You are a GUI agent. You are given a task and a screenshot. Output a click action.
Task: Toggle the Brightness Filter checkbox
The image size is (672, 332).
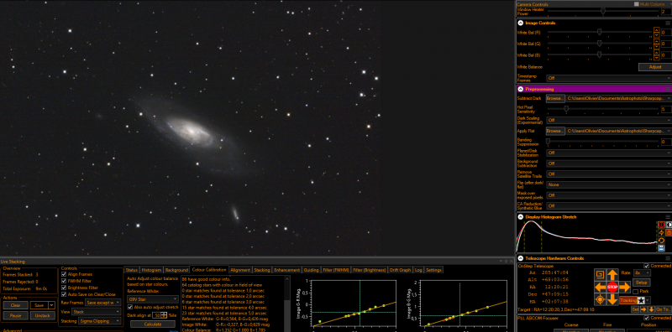pos(64,288)
